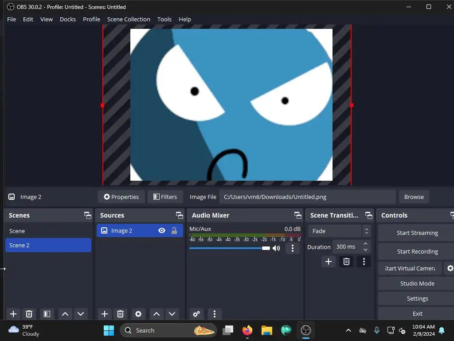Viewport: 454px width, 341px height.
Task: Open the File menu
Action: click(12, 19)
